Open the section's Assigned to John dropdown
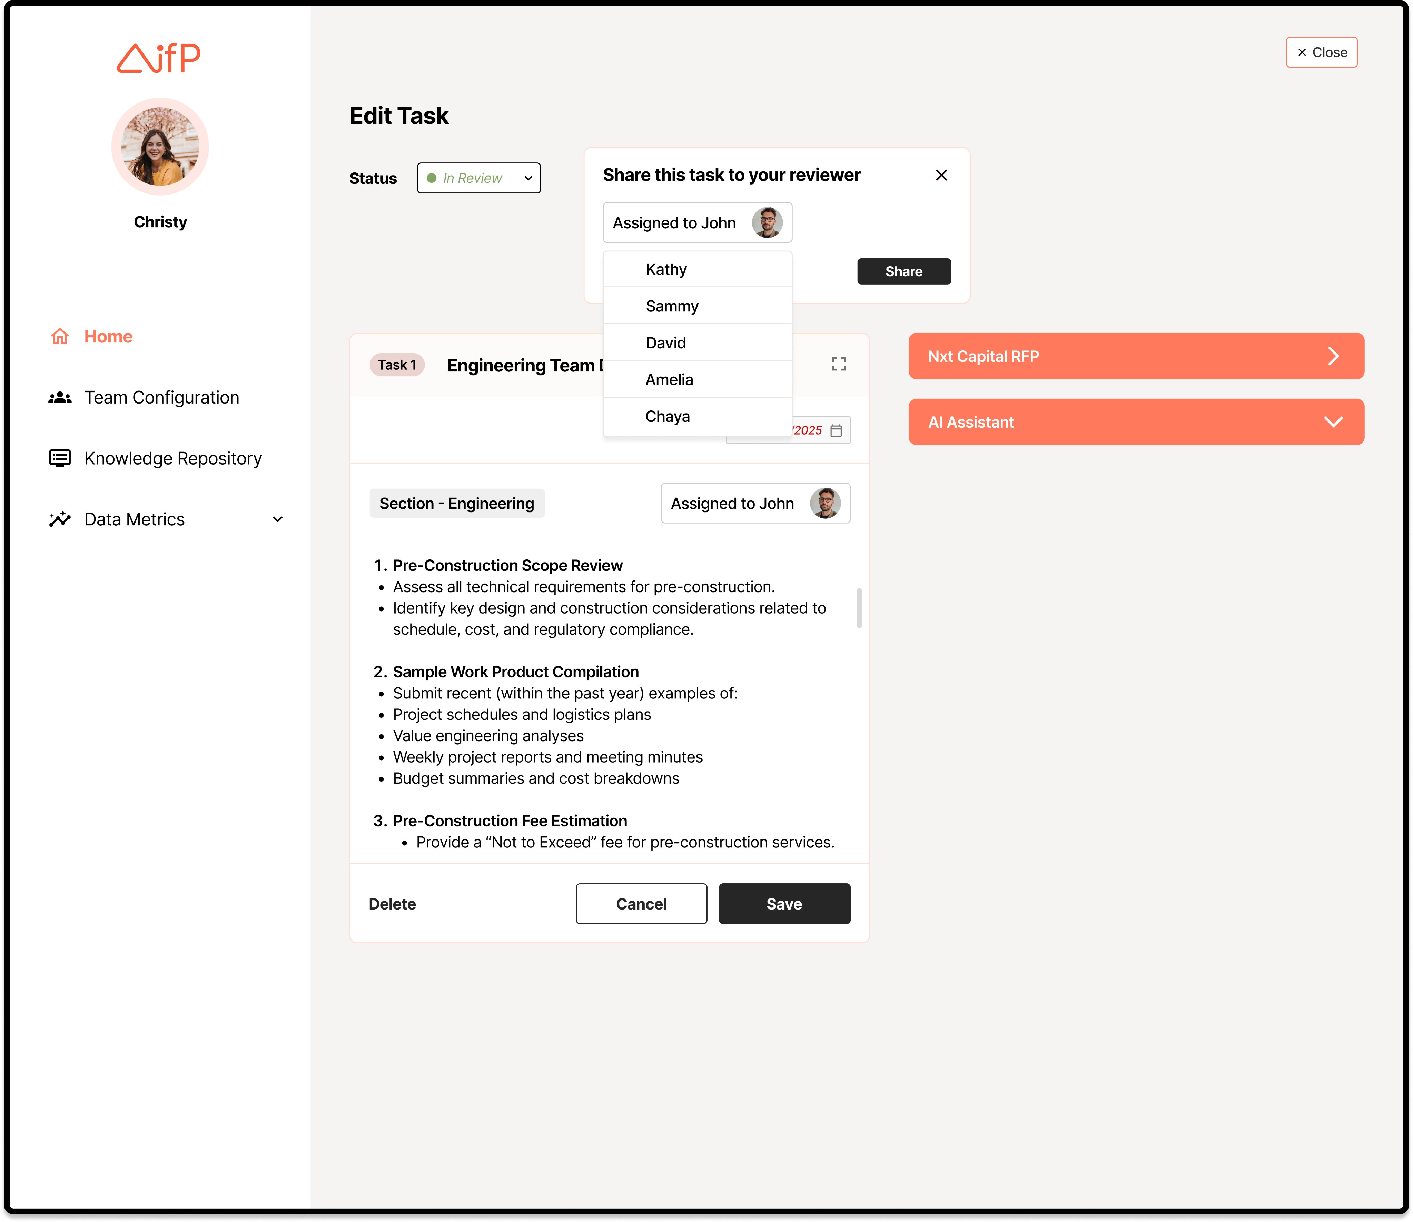 755,503
